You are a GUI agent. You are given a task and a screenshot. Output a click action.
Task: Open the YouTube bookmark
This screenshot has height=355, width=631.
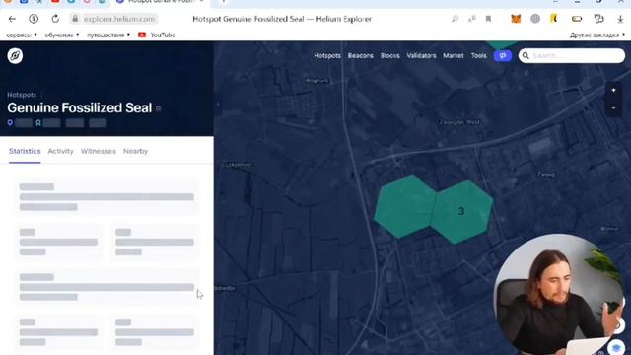click(x=157, y=35)
